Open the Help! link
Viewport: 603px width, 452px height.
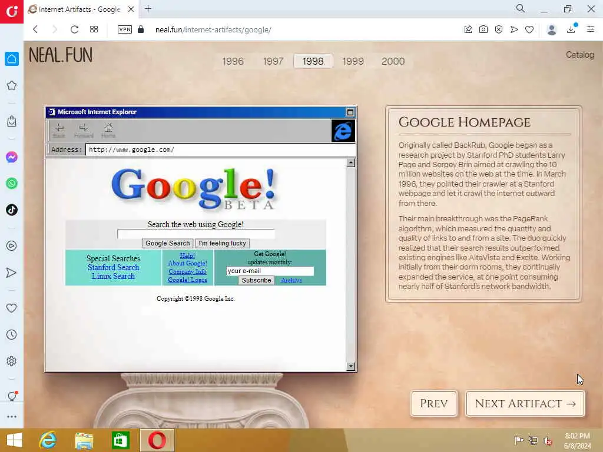(187, 255)
